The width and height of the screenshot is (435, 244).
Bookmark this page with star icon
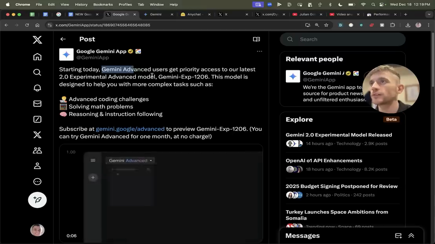(x=326, y=25)
